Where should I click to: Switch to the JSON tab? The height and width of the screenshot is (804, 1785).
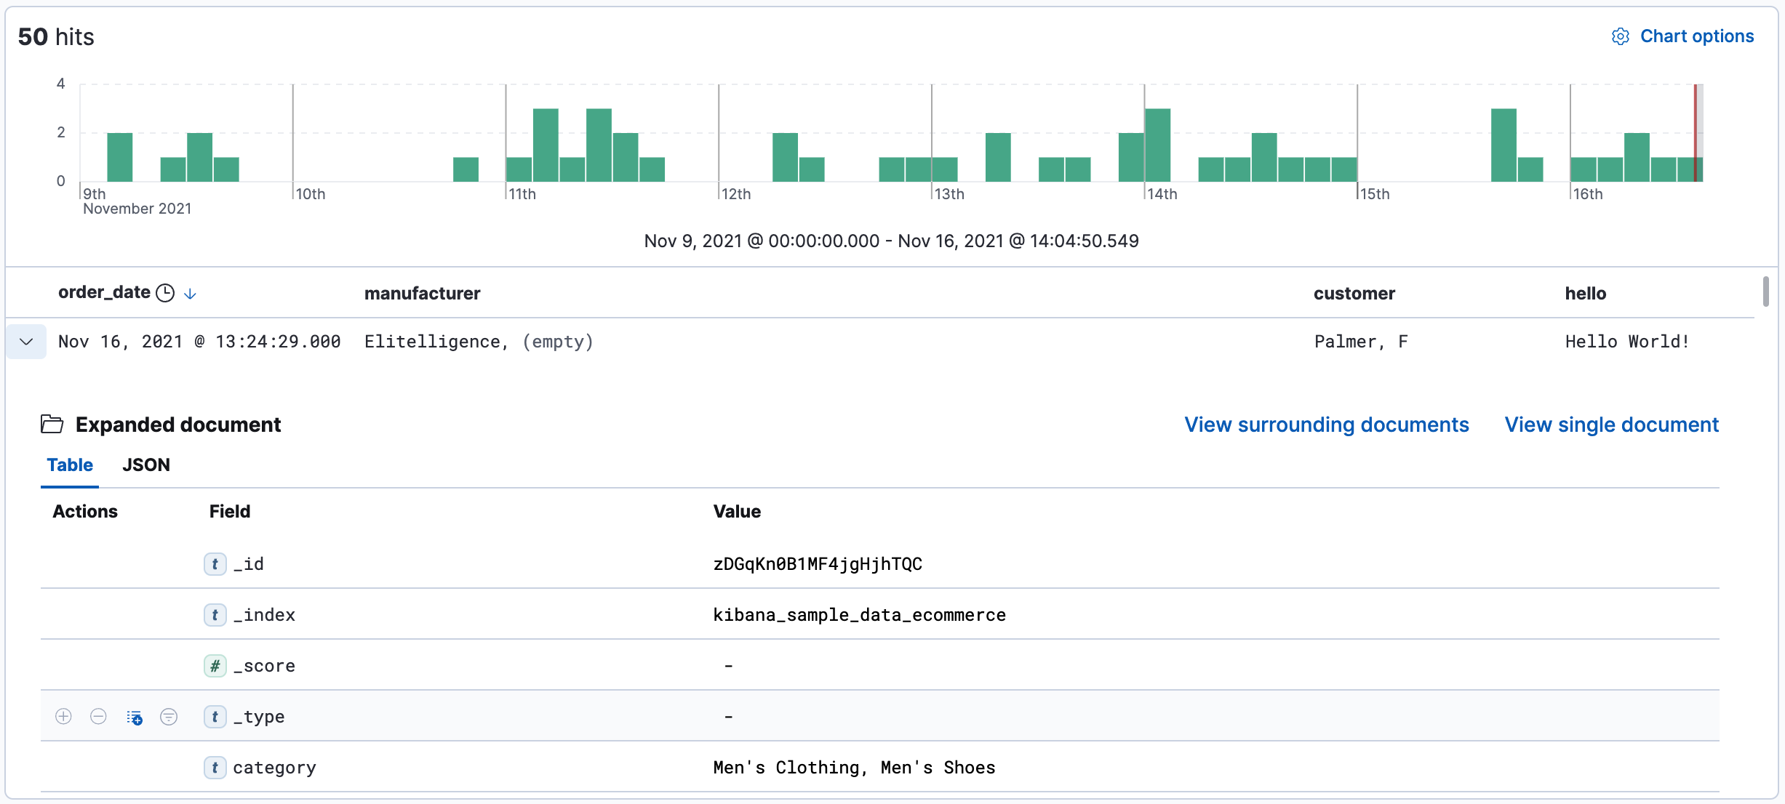point(145,465)
